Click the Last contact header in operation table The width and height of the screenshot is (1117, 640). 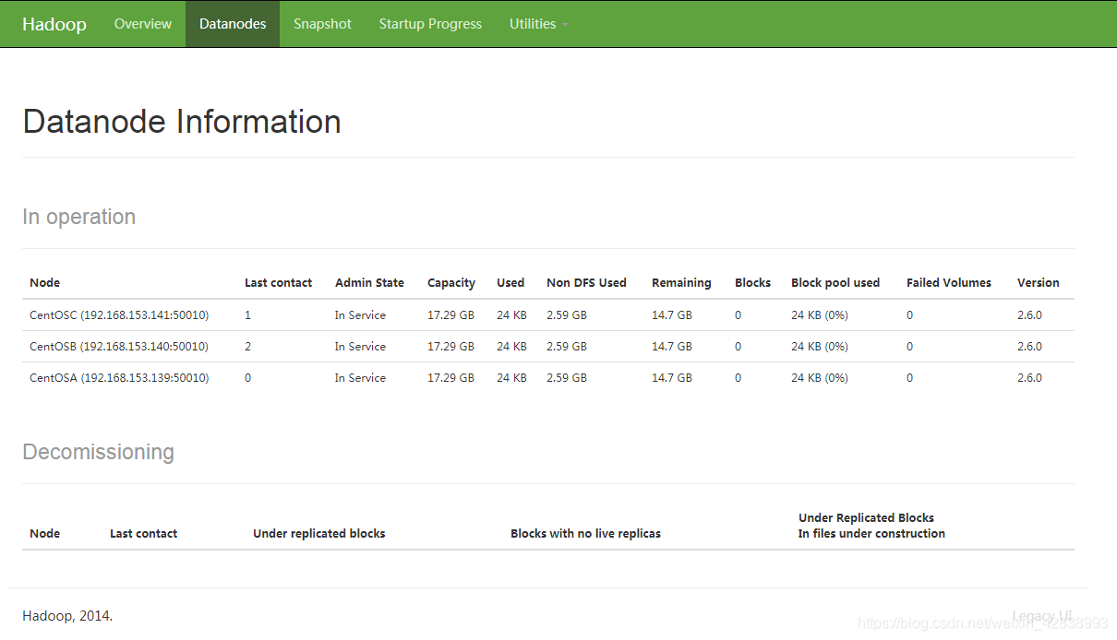pos(278,283)
